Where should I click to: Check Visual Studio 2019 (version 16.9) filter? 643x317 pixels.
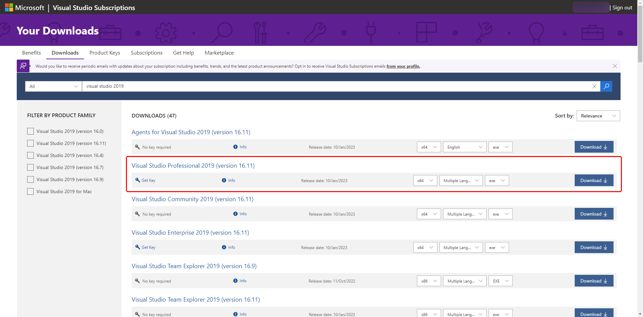click(x=30, y=179)
